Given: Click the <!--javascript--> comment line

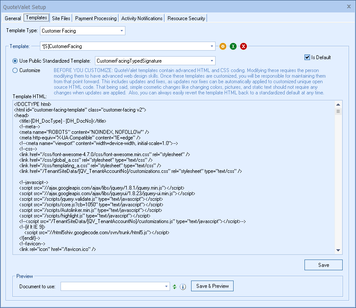Looking at the screenshot, I should (33, 182).
